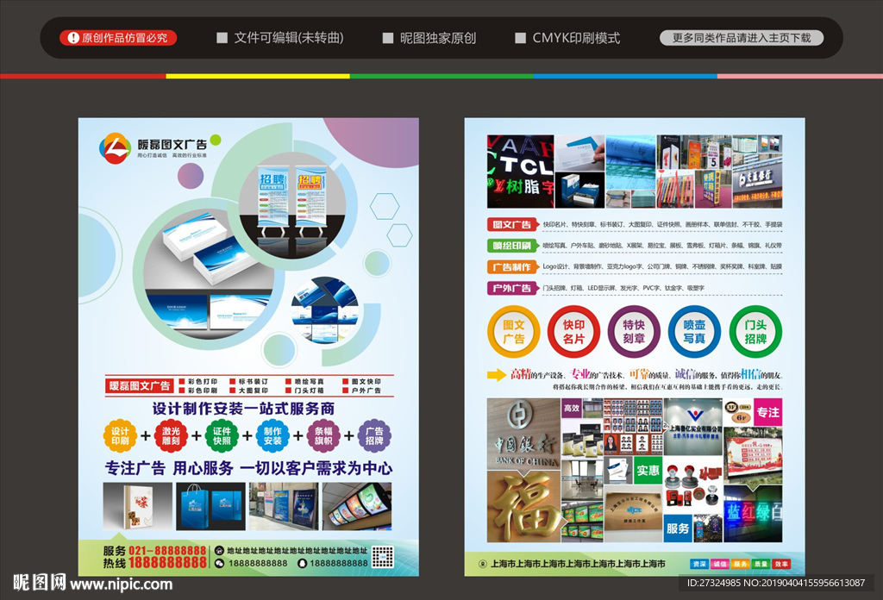Click the purple ring 特快刻章 circle

pos(634,332)
